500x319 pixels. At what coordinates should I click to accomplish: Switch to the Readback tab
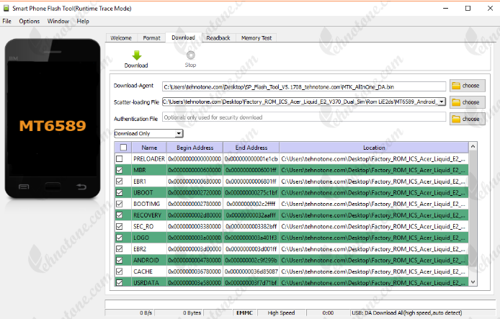(x=218, y=37)
